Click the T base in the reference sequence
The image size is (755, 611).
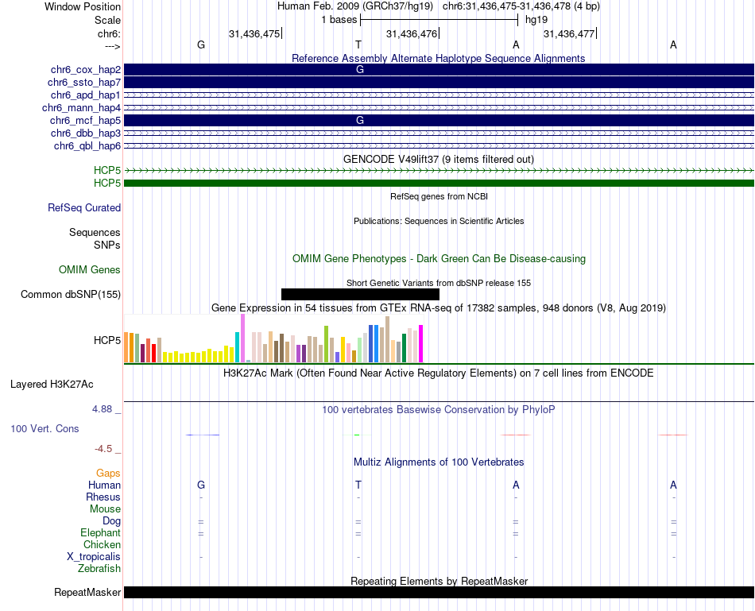[x=358, y=44]
